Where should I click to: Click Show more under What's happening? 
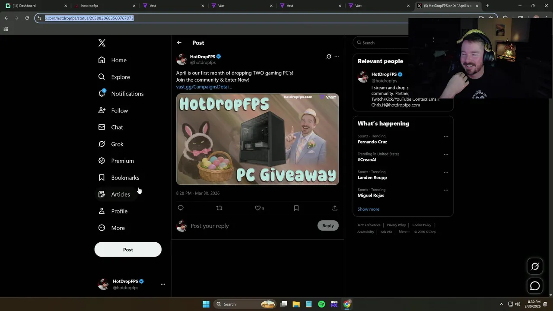[x=368, y=209]
